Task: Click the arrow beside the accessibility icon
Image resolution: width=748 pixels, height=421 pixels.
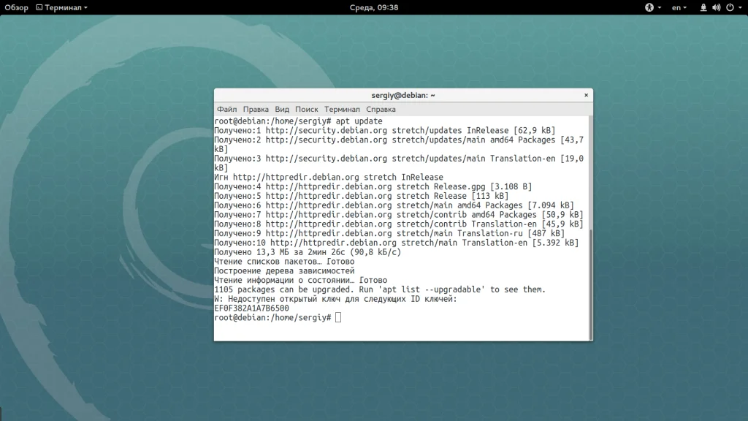Action: (659, 7)
